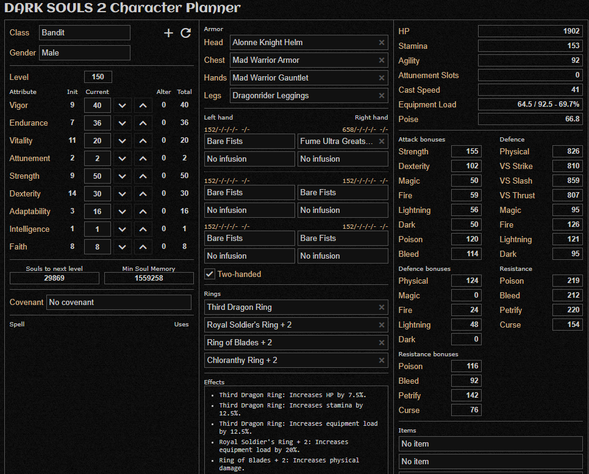Image resolution: width=589 pixels, height=474 pixels.
Task: Remove Ring of Blades + 2
Action: pos(382,342)
